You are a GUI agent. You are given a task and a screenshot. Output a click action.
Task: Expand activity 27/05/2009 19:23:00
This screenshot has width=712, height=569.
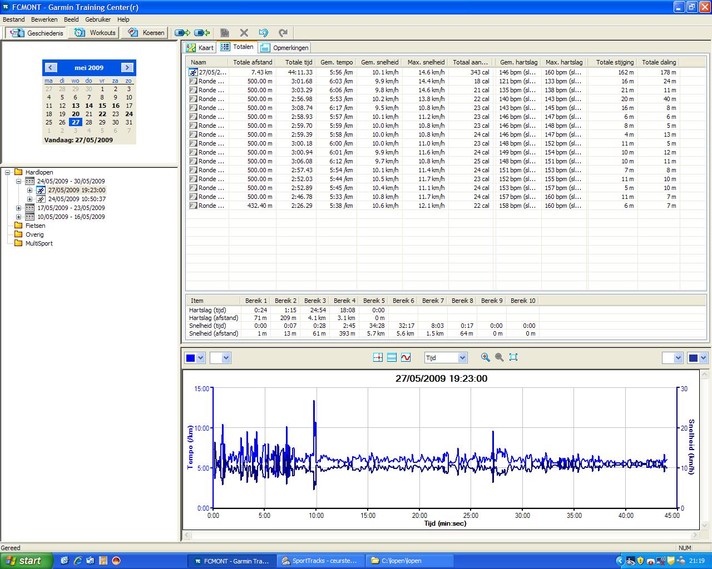click(x=29, y=190)
